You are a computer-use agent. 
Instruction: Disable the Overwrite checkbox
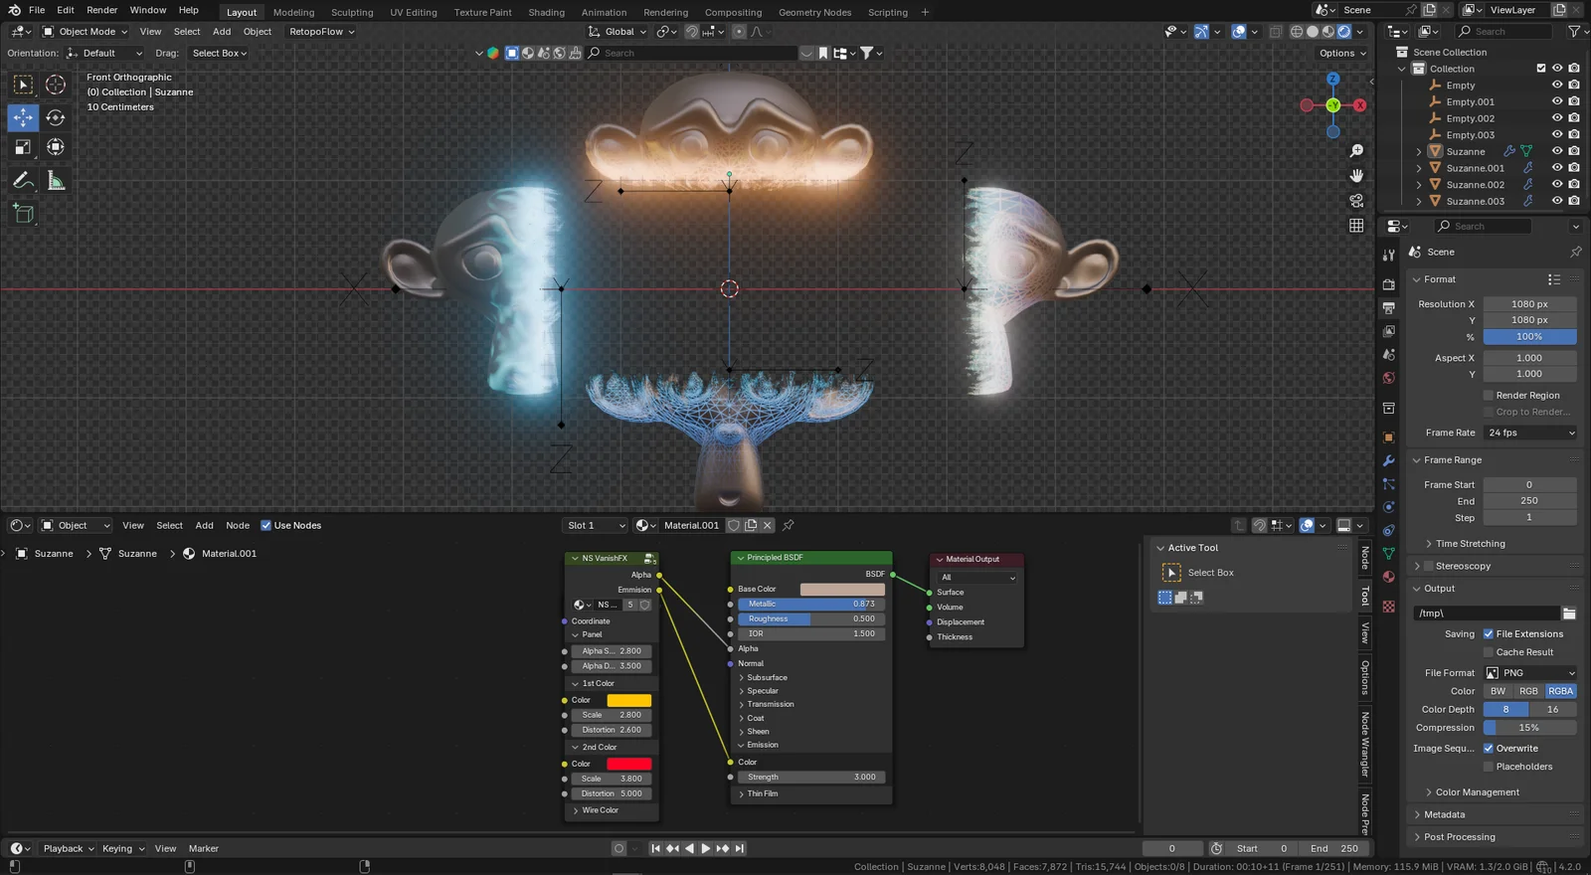point(1489,748)
